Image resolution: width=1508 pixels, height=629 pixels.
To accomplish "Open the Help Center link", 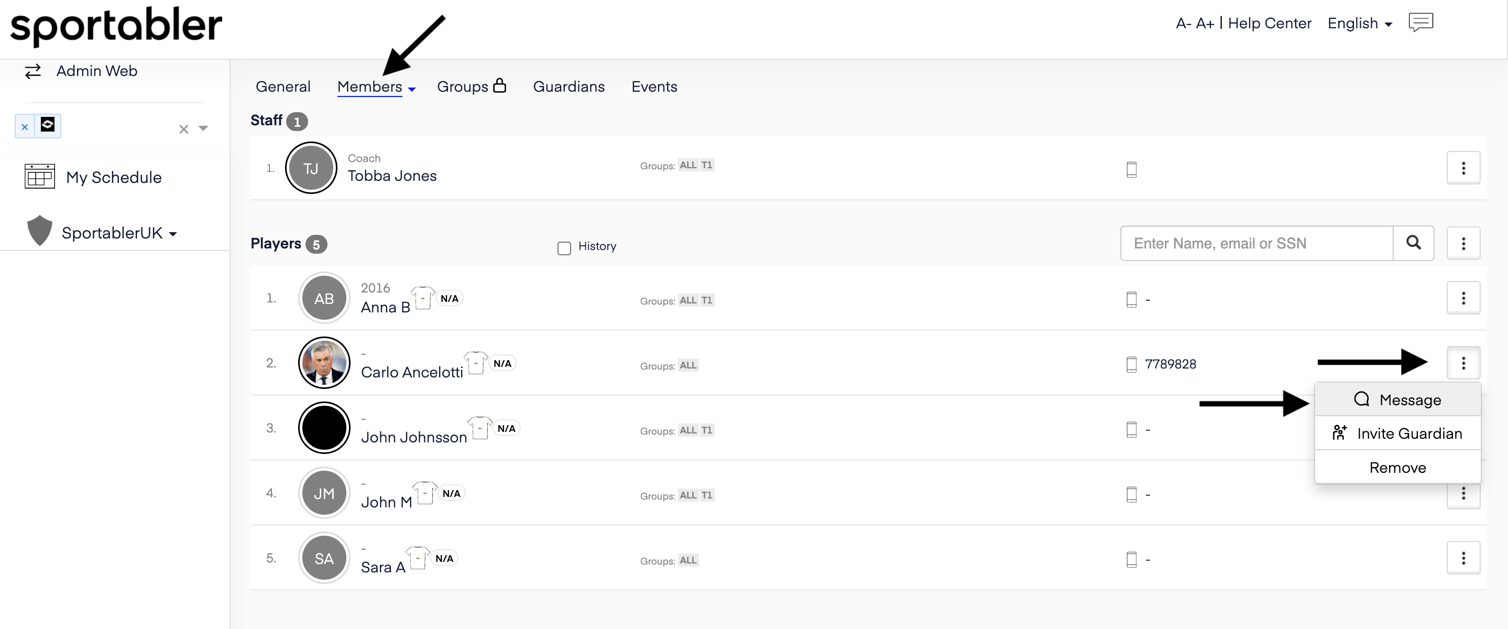I will (x=1269, y=24).
